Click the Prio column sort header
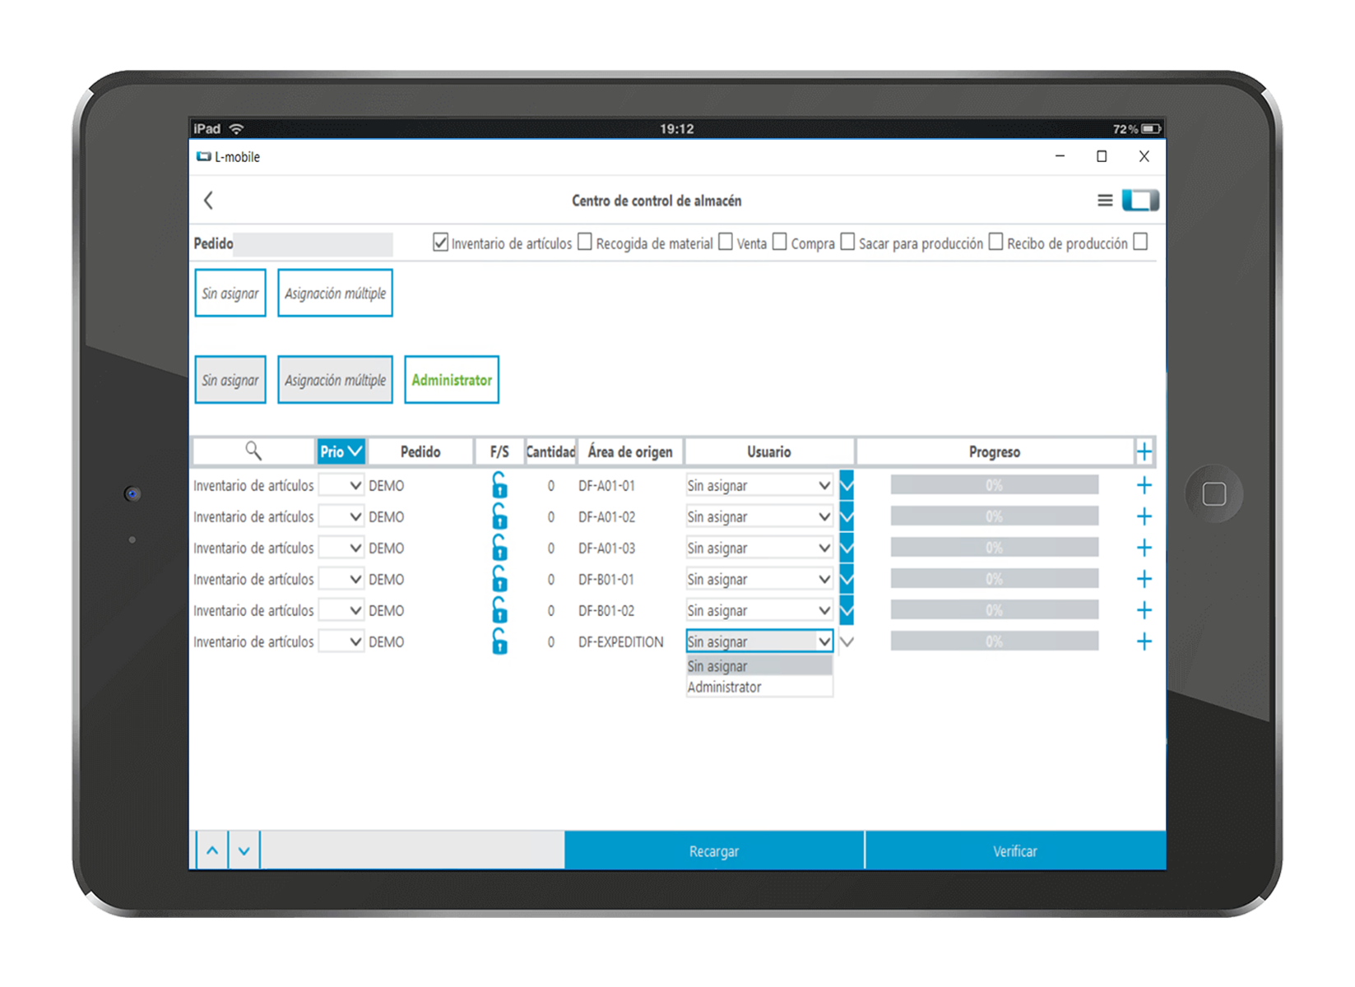This screenshot has height=987, width=1355. coord(341,452)
